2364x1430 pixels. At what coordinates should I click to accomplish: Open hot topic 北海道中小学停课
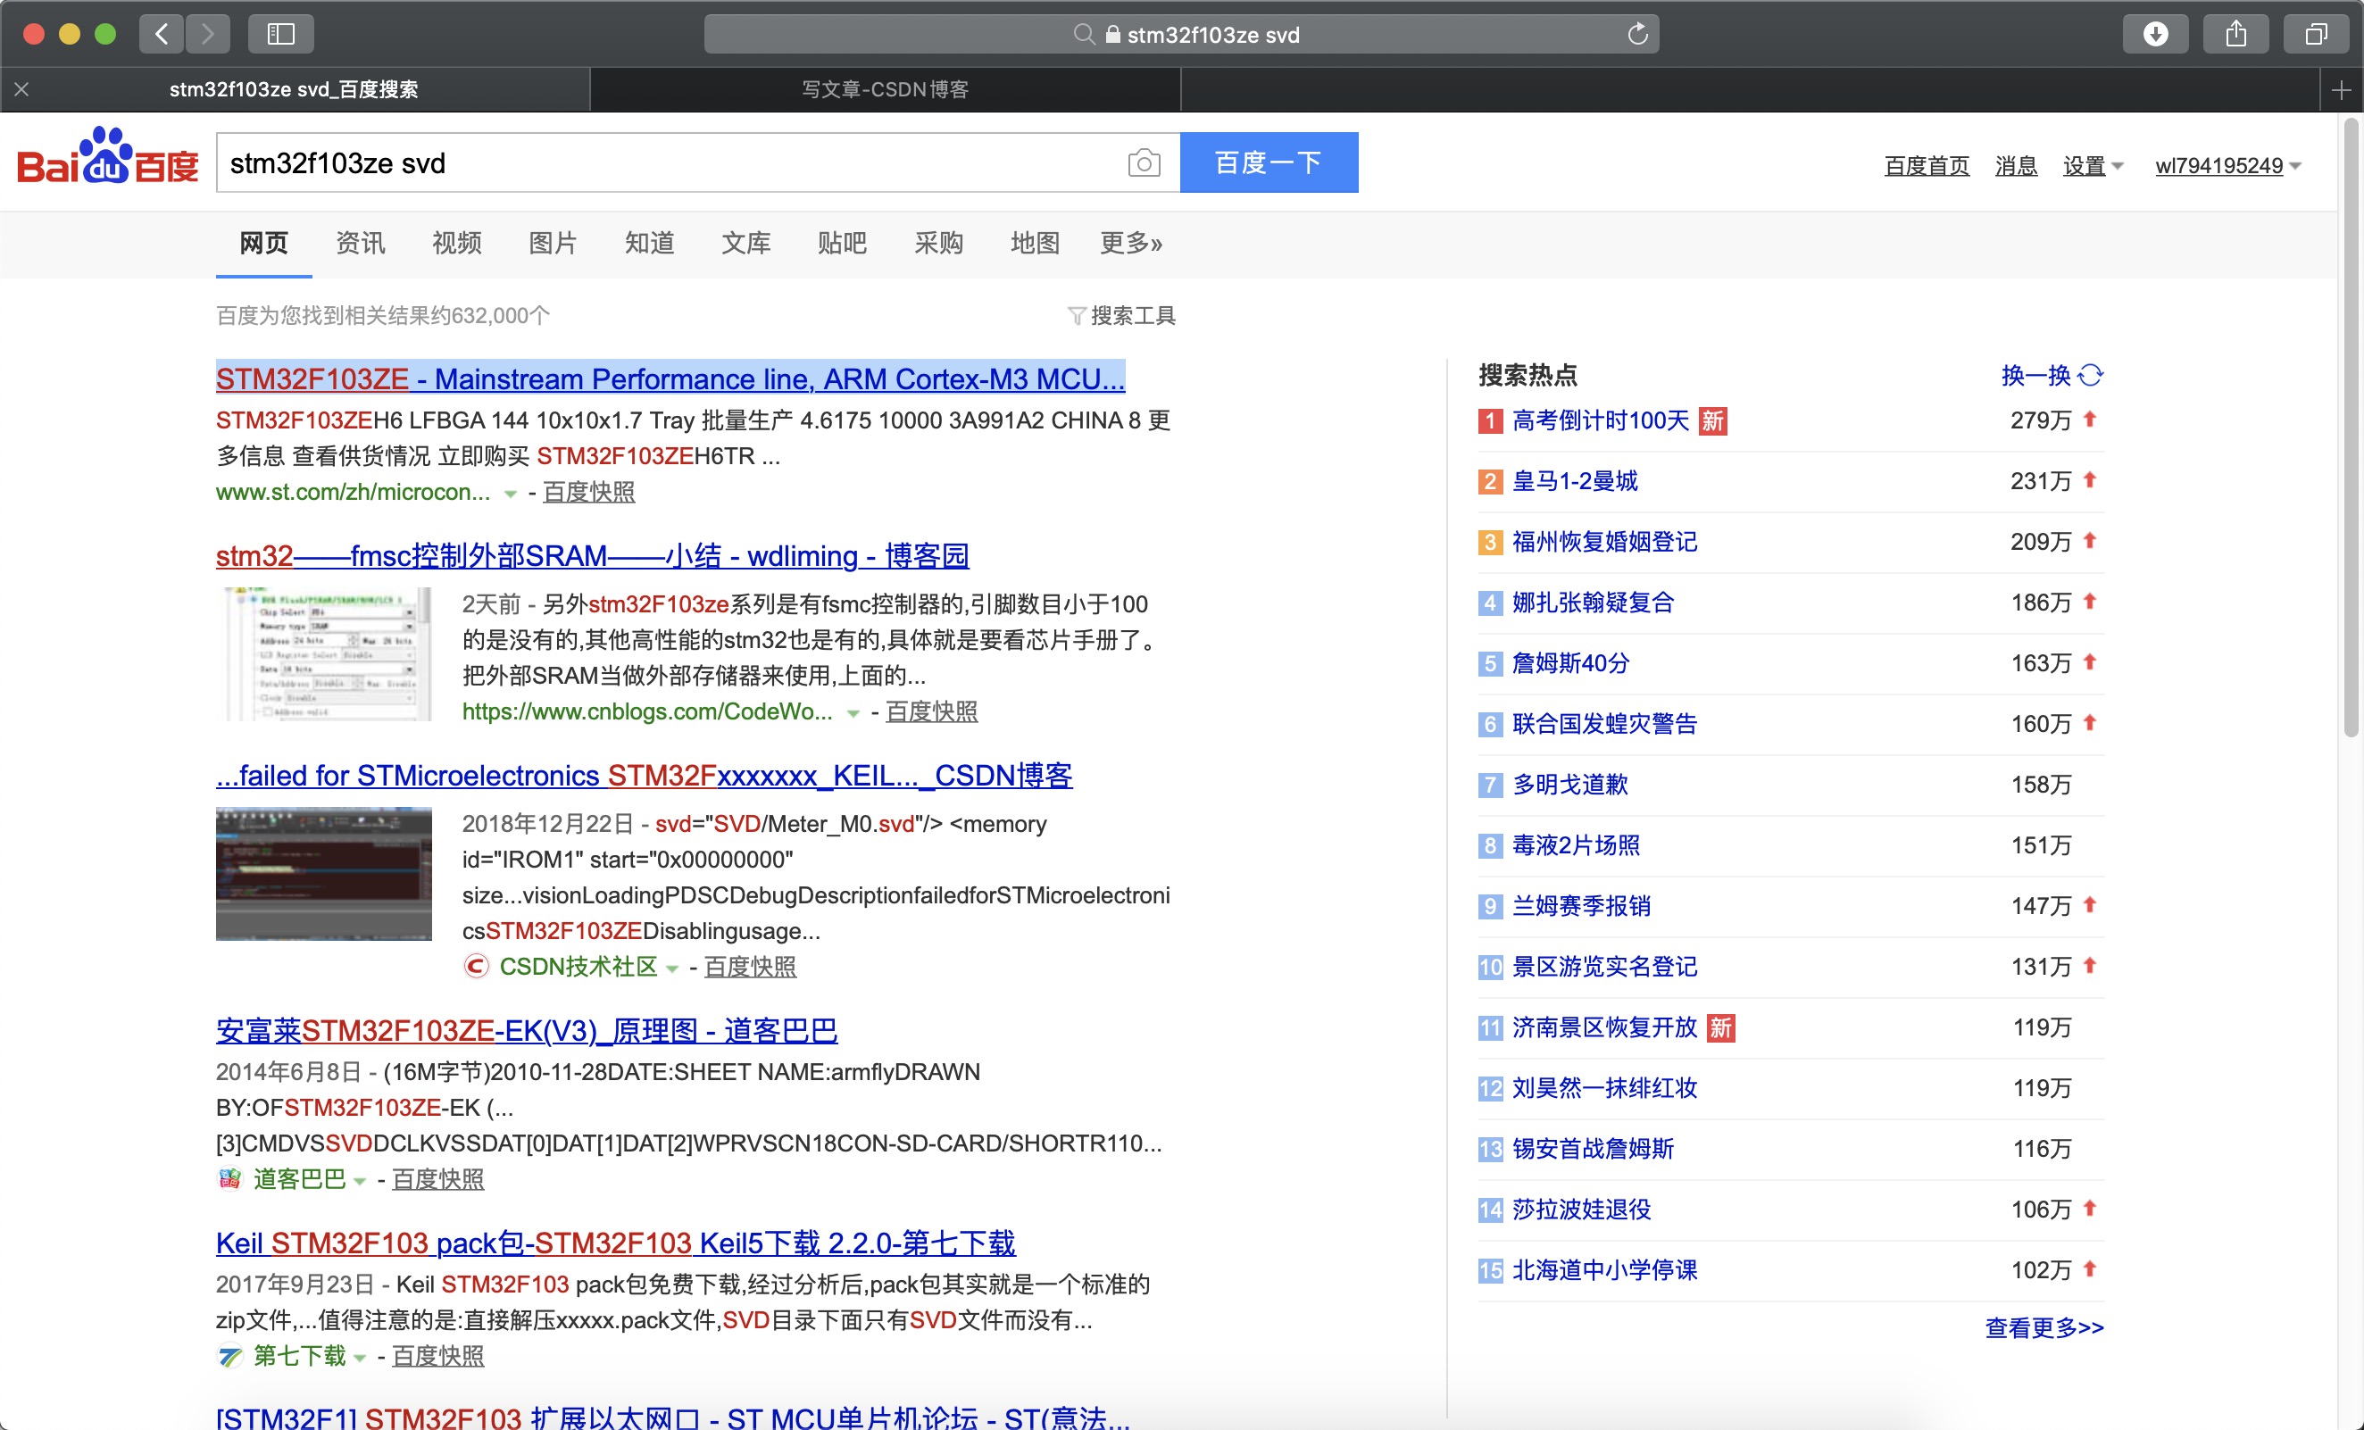click(x=1604, y=1270)
